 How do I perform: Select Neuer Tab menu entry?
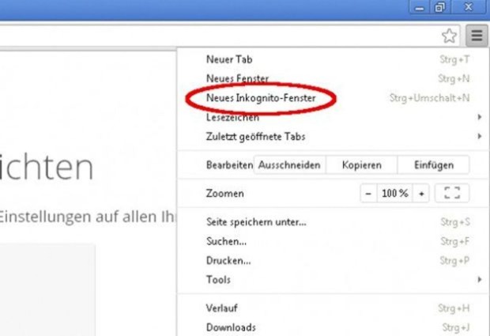(x=333, y=59)
